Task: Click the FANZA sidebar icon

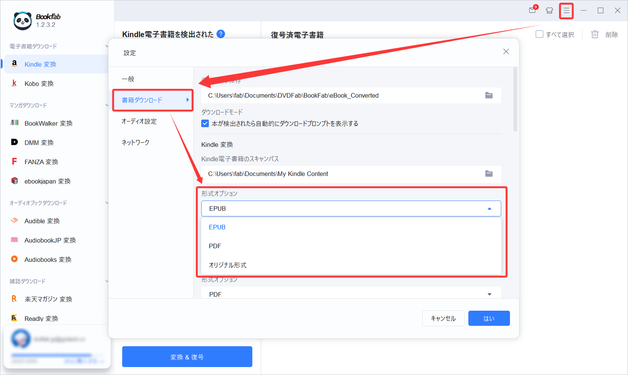Action: click(14, 162)
